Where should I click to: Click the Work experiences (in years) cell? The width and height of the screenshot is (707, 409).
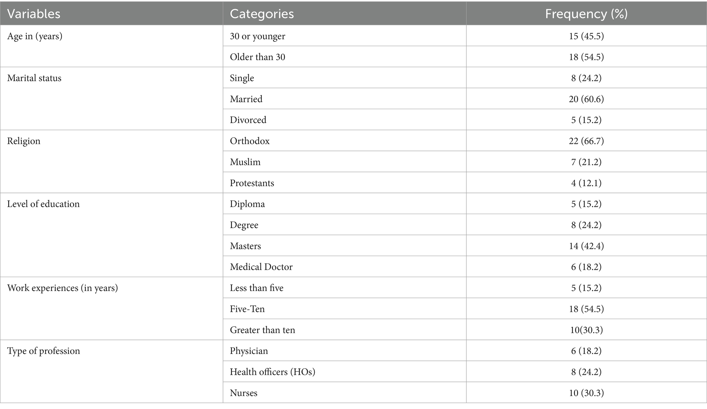pyautogui.click(x=112, y=308)
